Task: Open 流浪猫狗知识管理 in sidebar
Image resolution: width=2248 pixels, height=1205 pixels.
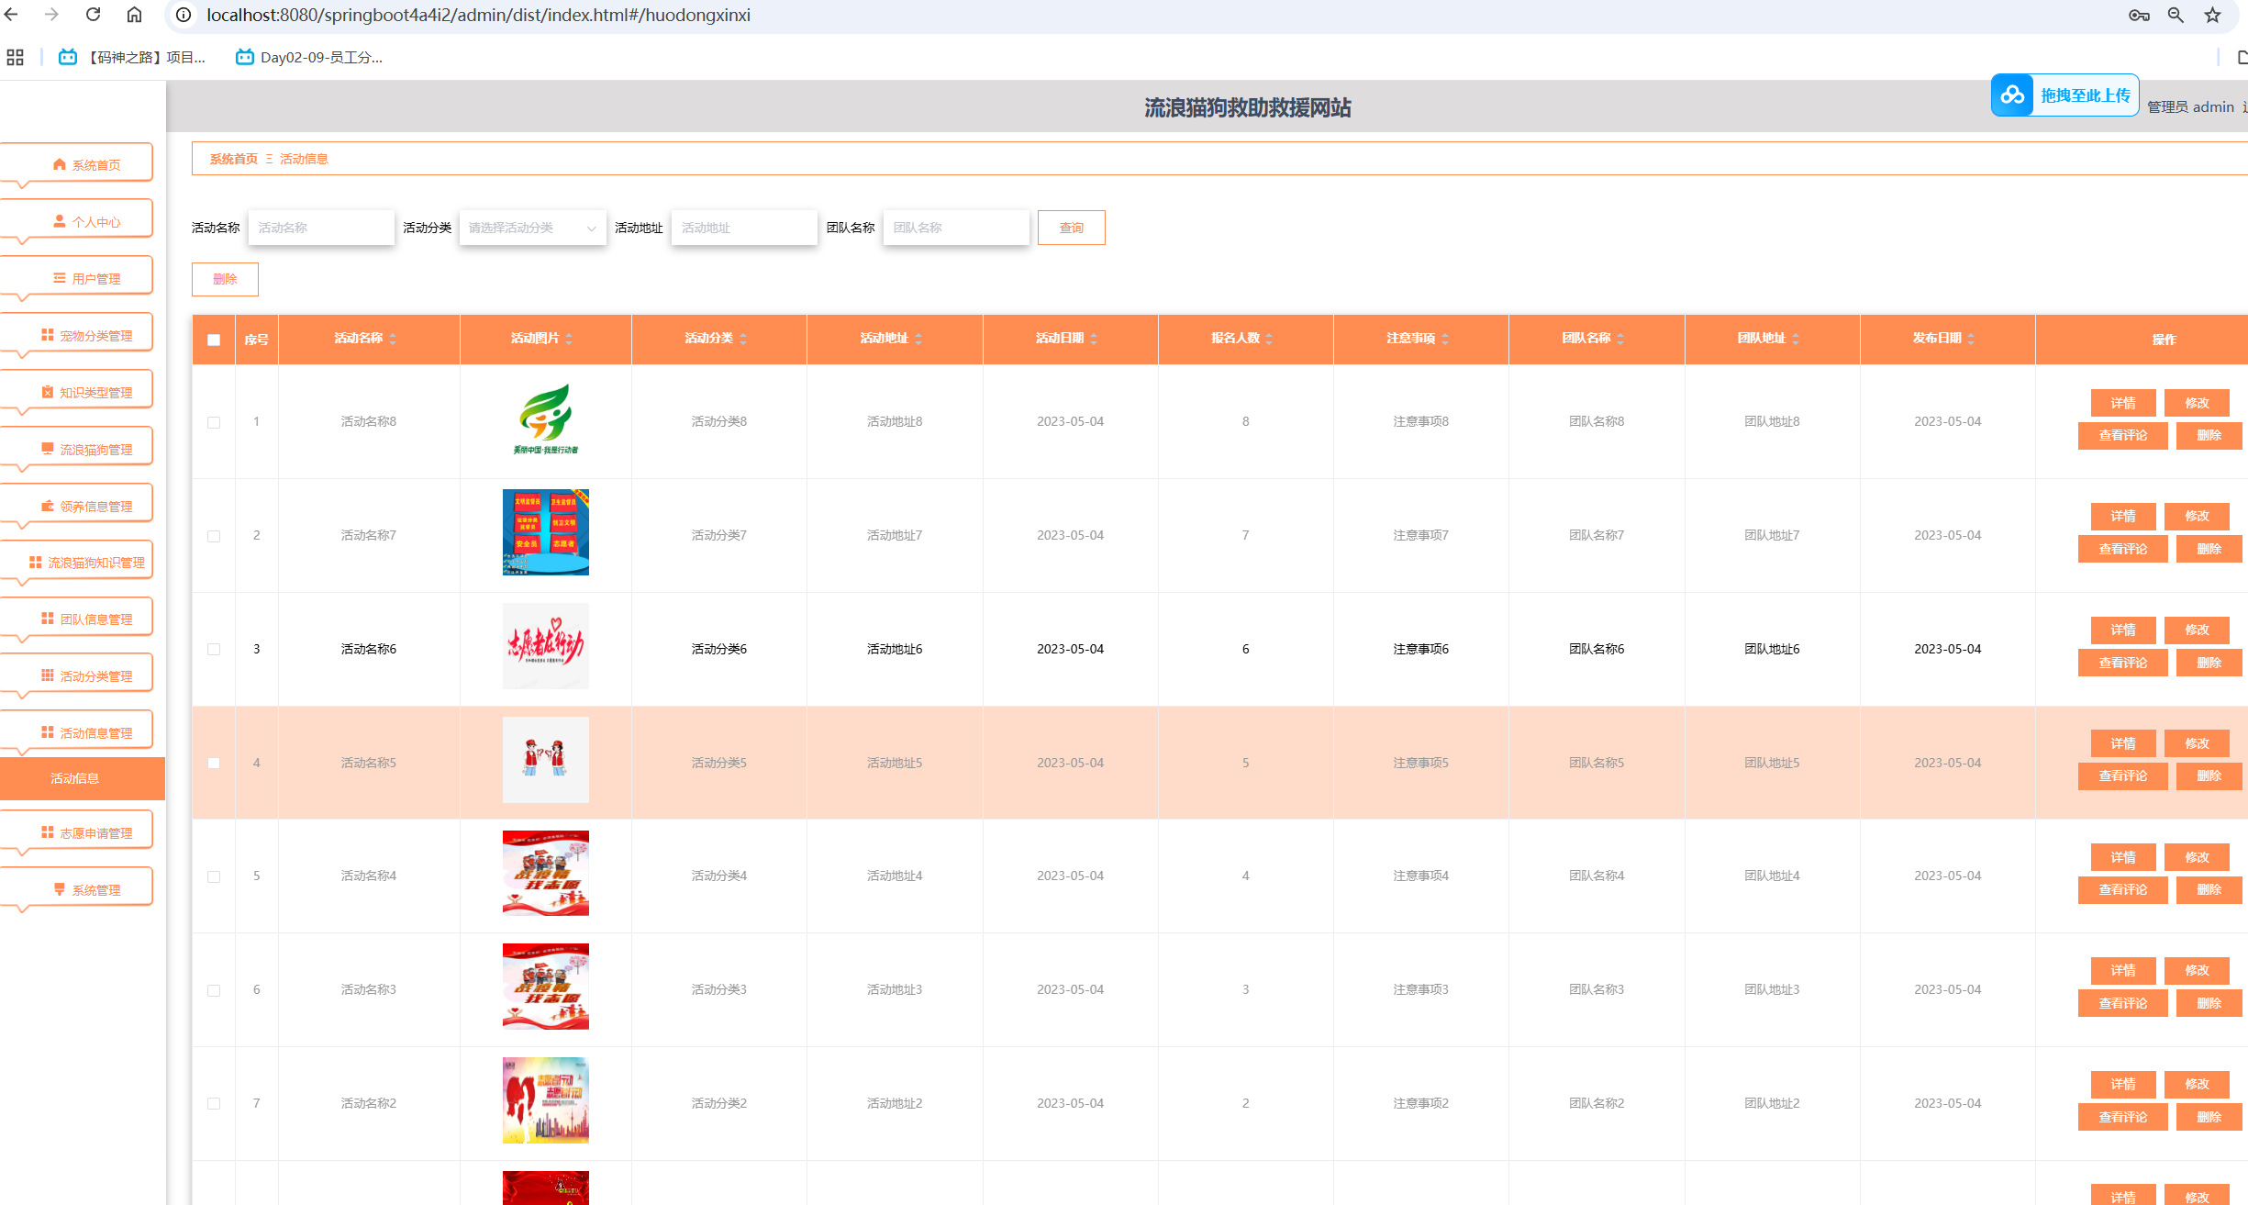Action: 77,562
